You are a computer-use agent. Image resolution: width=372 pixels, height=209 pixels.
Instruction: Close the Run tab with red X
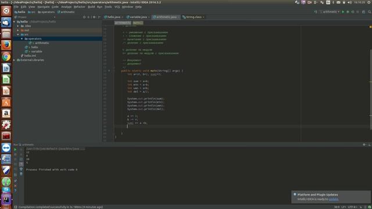click(x=15, y=186)
